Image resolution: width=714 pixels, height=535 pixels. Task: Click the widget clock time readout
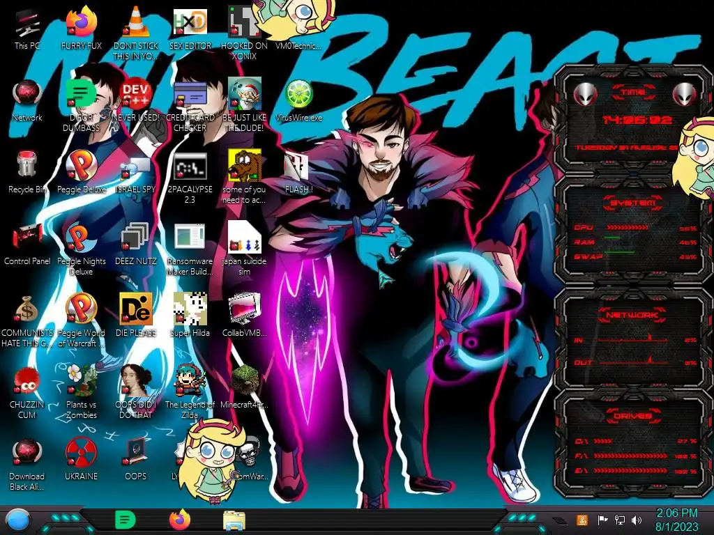[x=637, y=120]
